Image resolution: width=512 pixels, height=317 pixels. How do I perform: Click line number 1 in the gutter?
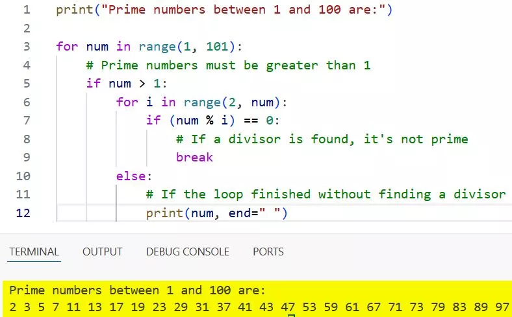(26, 10)
